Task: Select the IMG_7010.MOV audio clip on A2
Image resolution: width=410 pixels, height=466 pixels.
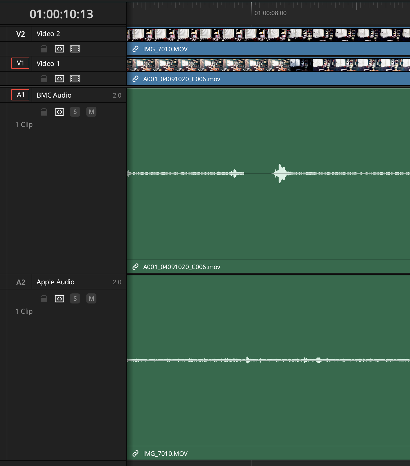Action: click(268, 367)
